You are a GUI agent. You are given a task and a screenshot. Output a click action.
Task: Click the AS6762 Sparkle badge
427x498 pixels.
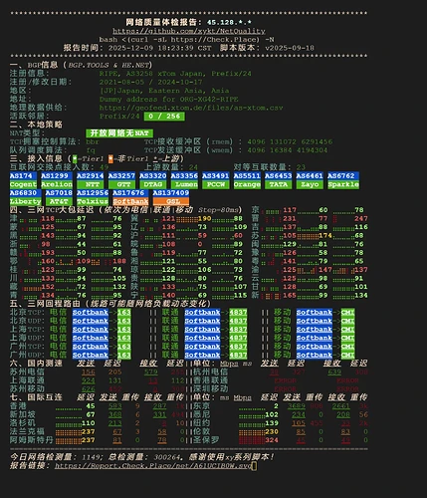(x=343, y=180)
